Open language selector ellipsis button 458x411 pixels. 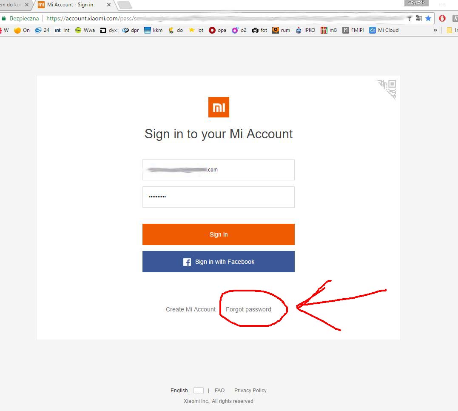198,391
